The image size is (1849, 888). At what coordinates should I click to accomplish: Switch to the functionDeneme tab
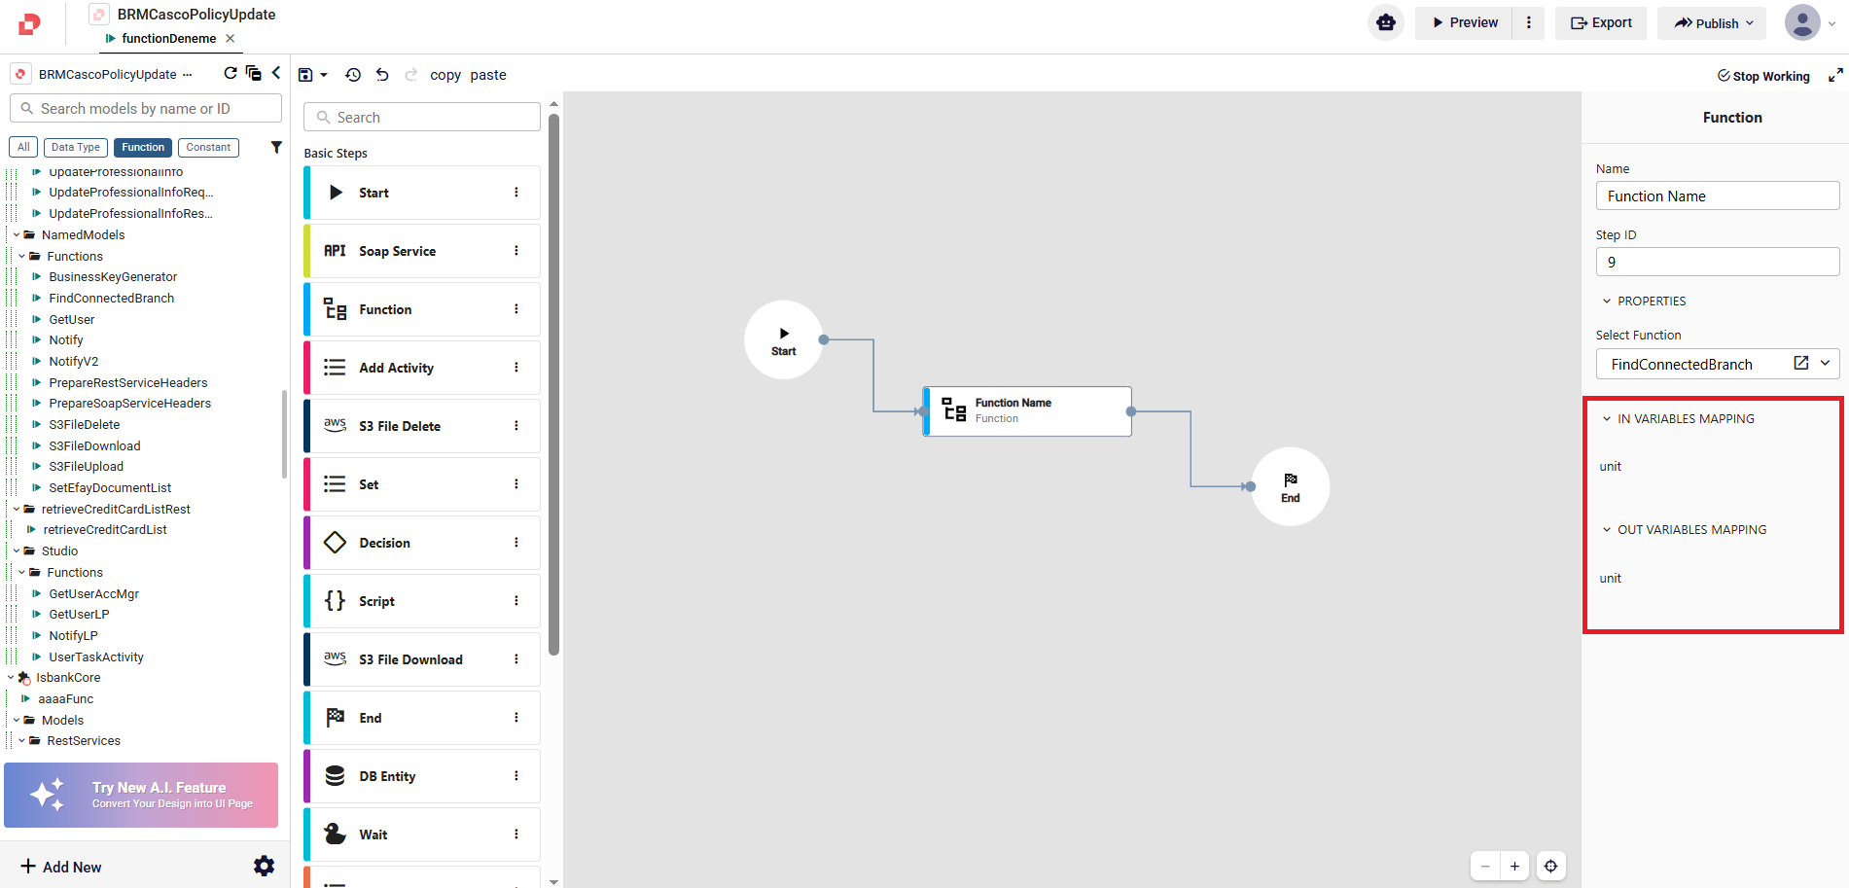[x=169, y=38]
